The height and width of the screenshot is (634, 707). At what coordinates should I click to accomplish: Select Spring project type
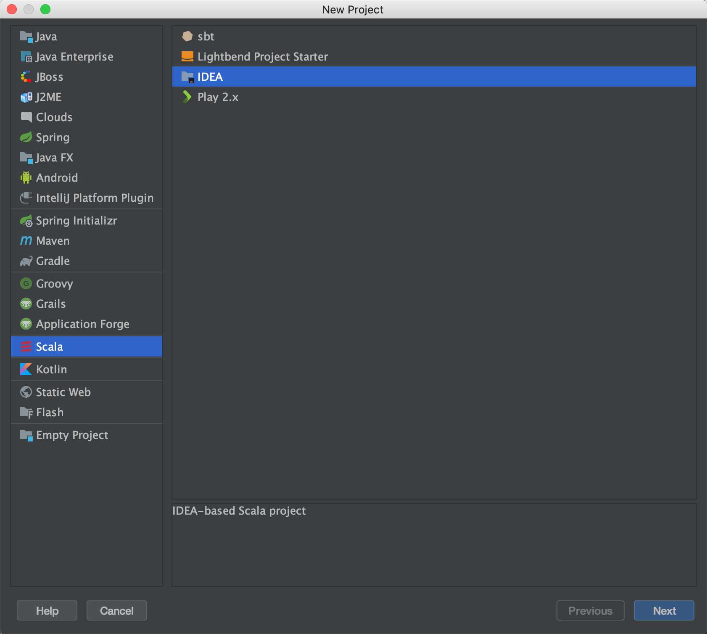pos(87,137)
